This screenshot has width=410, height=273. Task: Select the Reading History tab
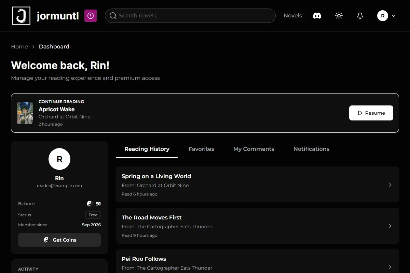[x=147, y=149]
